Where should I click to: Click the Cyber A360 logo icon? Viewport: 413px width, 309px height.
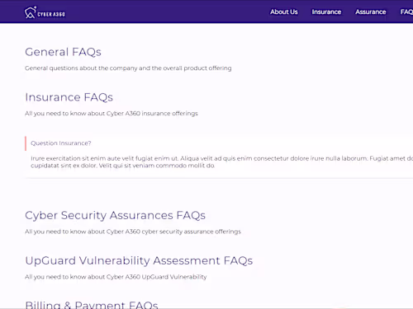coord(30,12)
